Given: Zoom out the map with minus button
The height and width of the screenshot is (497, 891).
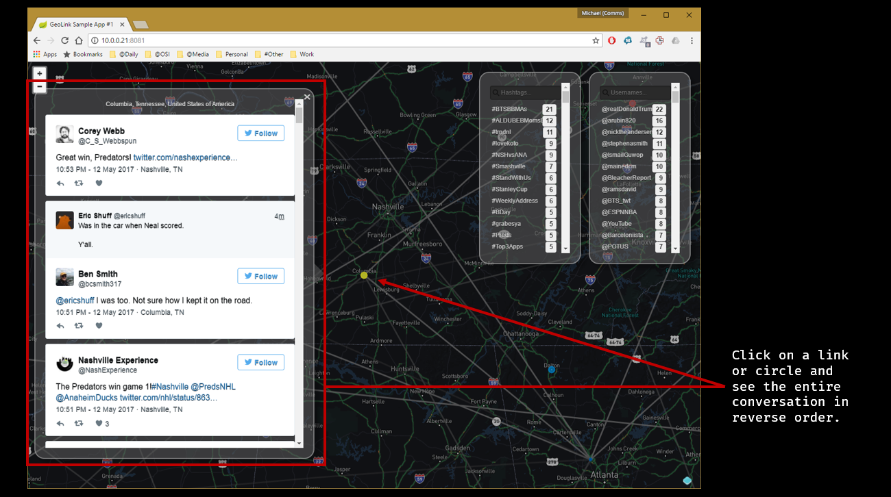Looking at the screenshot, I should tap(40, 86).
